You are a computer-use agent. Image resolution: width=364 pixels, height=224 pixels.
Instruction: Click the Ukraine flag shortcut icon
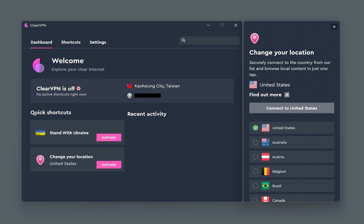[x=40, y=133]
